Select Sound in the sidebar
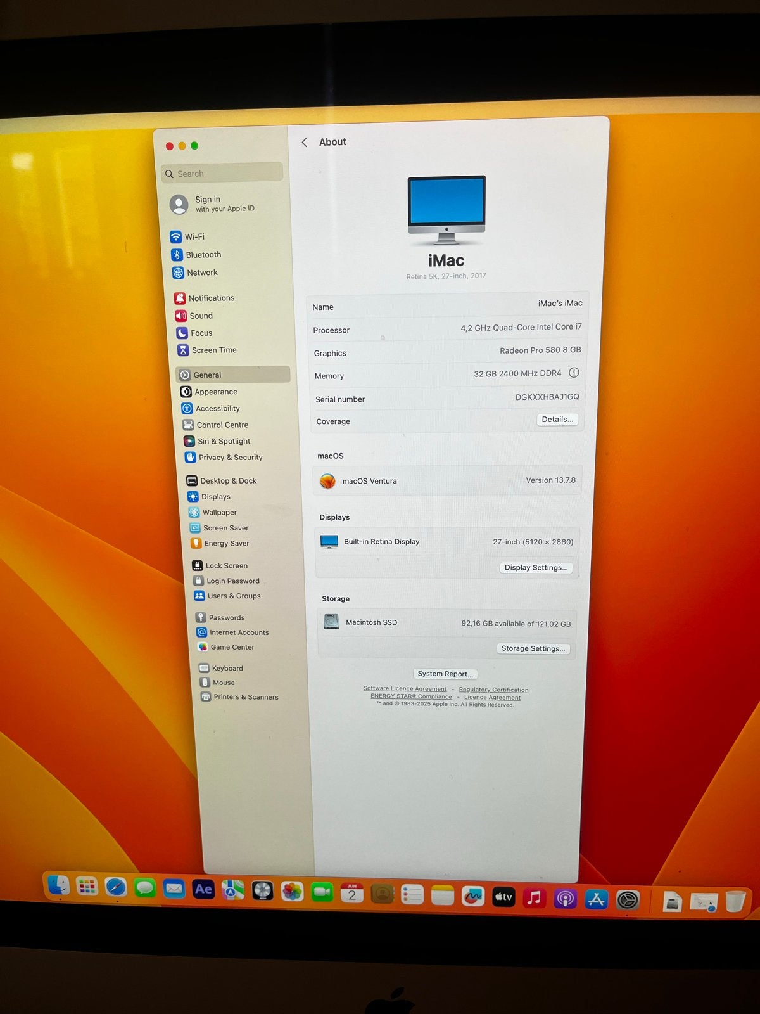Screen dimensions: 760x1014 194,316
